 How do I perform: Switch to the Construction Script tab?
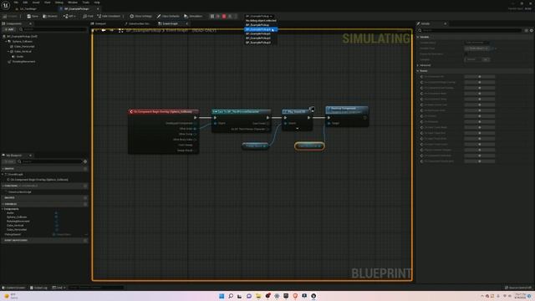click(x=137, y=23)
